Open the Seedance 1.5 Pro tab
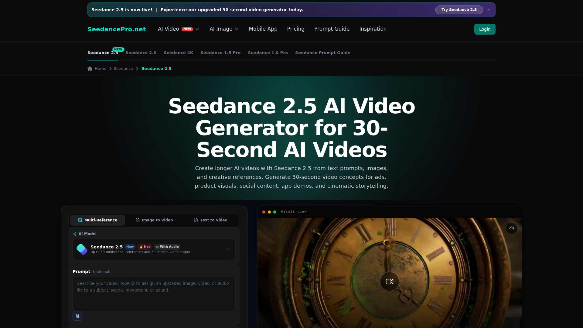 tap(220, 53)
